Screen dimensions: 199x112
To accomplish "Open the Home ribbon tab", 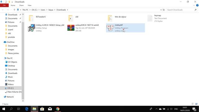I will tap(13, 5).
